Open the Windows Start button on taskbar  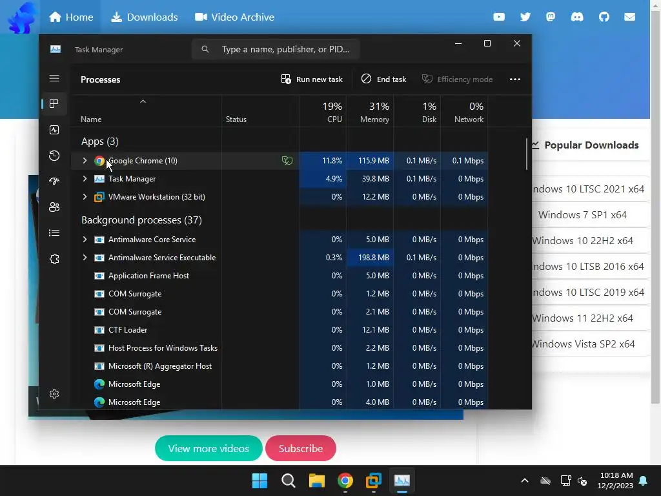pos(259,480)
